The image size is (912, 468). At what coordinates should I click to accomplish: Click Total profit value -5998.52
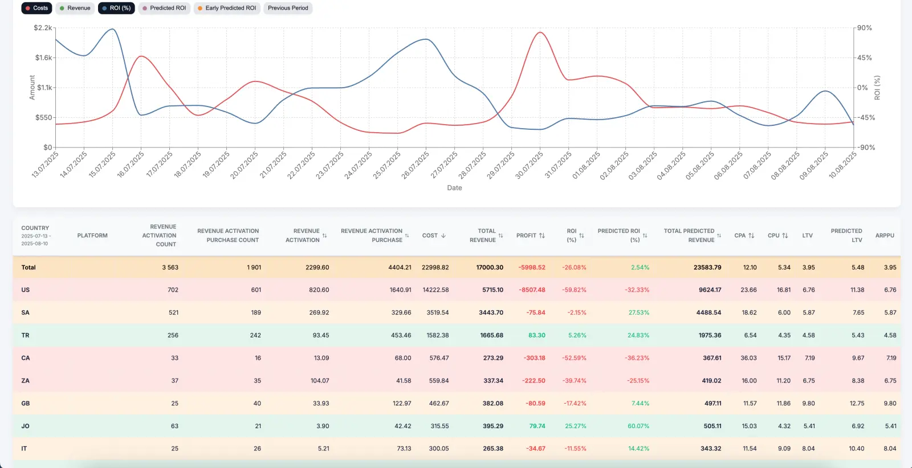532,268
